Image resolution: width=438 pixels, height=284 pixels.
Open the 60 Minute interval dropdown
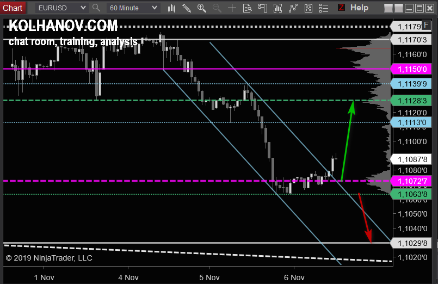[x=133, y=8]
